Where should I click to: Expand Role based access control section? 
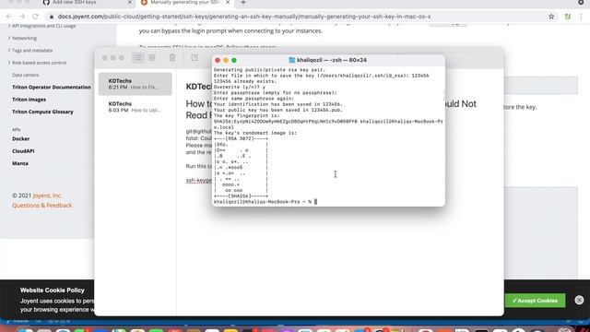coord(37,63)
